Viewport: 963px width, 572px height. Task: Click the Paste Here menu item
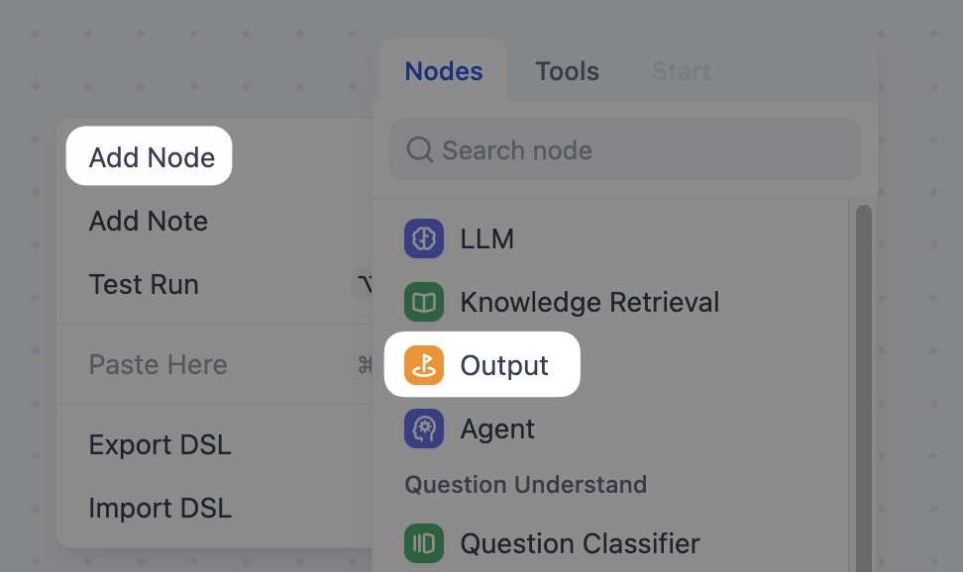point(159,364)
